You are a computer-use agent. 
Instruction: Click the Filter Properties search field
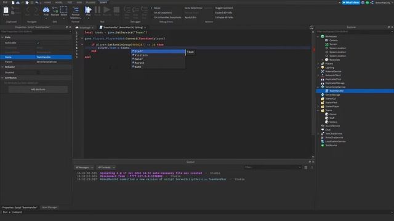[x=35, y=31]
